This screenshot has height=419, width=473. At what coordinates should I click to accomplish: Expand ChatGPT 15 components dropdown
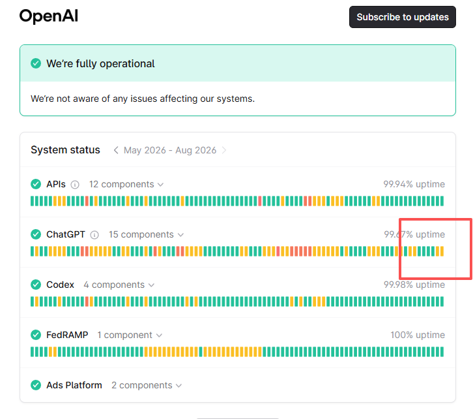[x=146, y=234]
